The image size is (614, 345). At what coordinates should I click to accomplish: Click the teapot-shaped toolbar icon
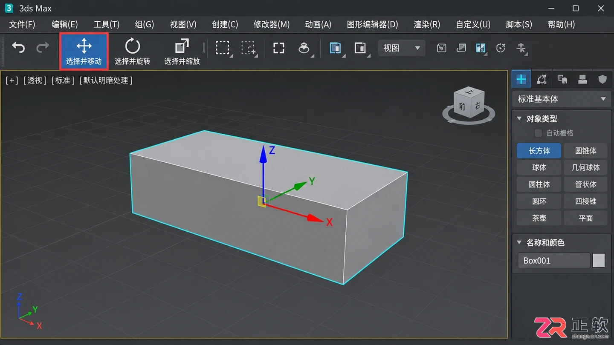pos(304,48)
